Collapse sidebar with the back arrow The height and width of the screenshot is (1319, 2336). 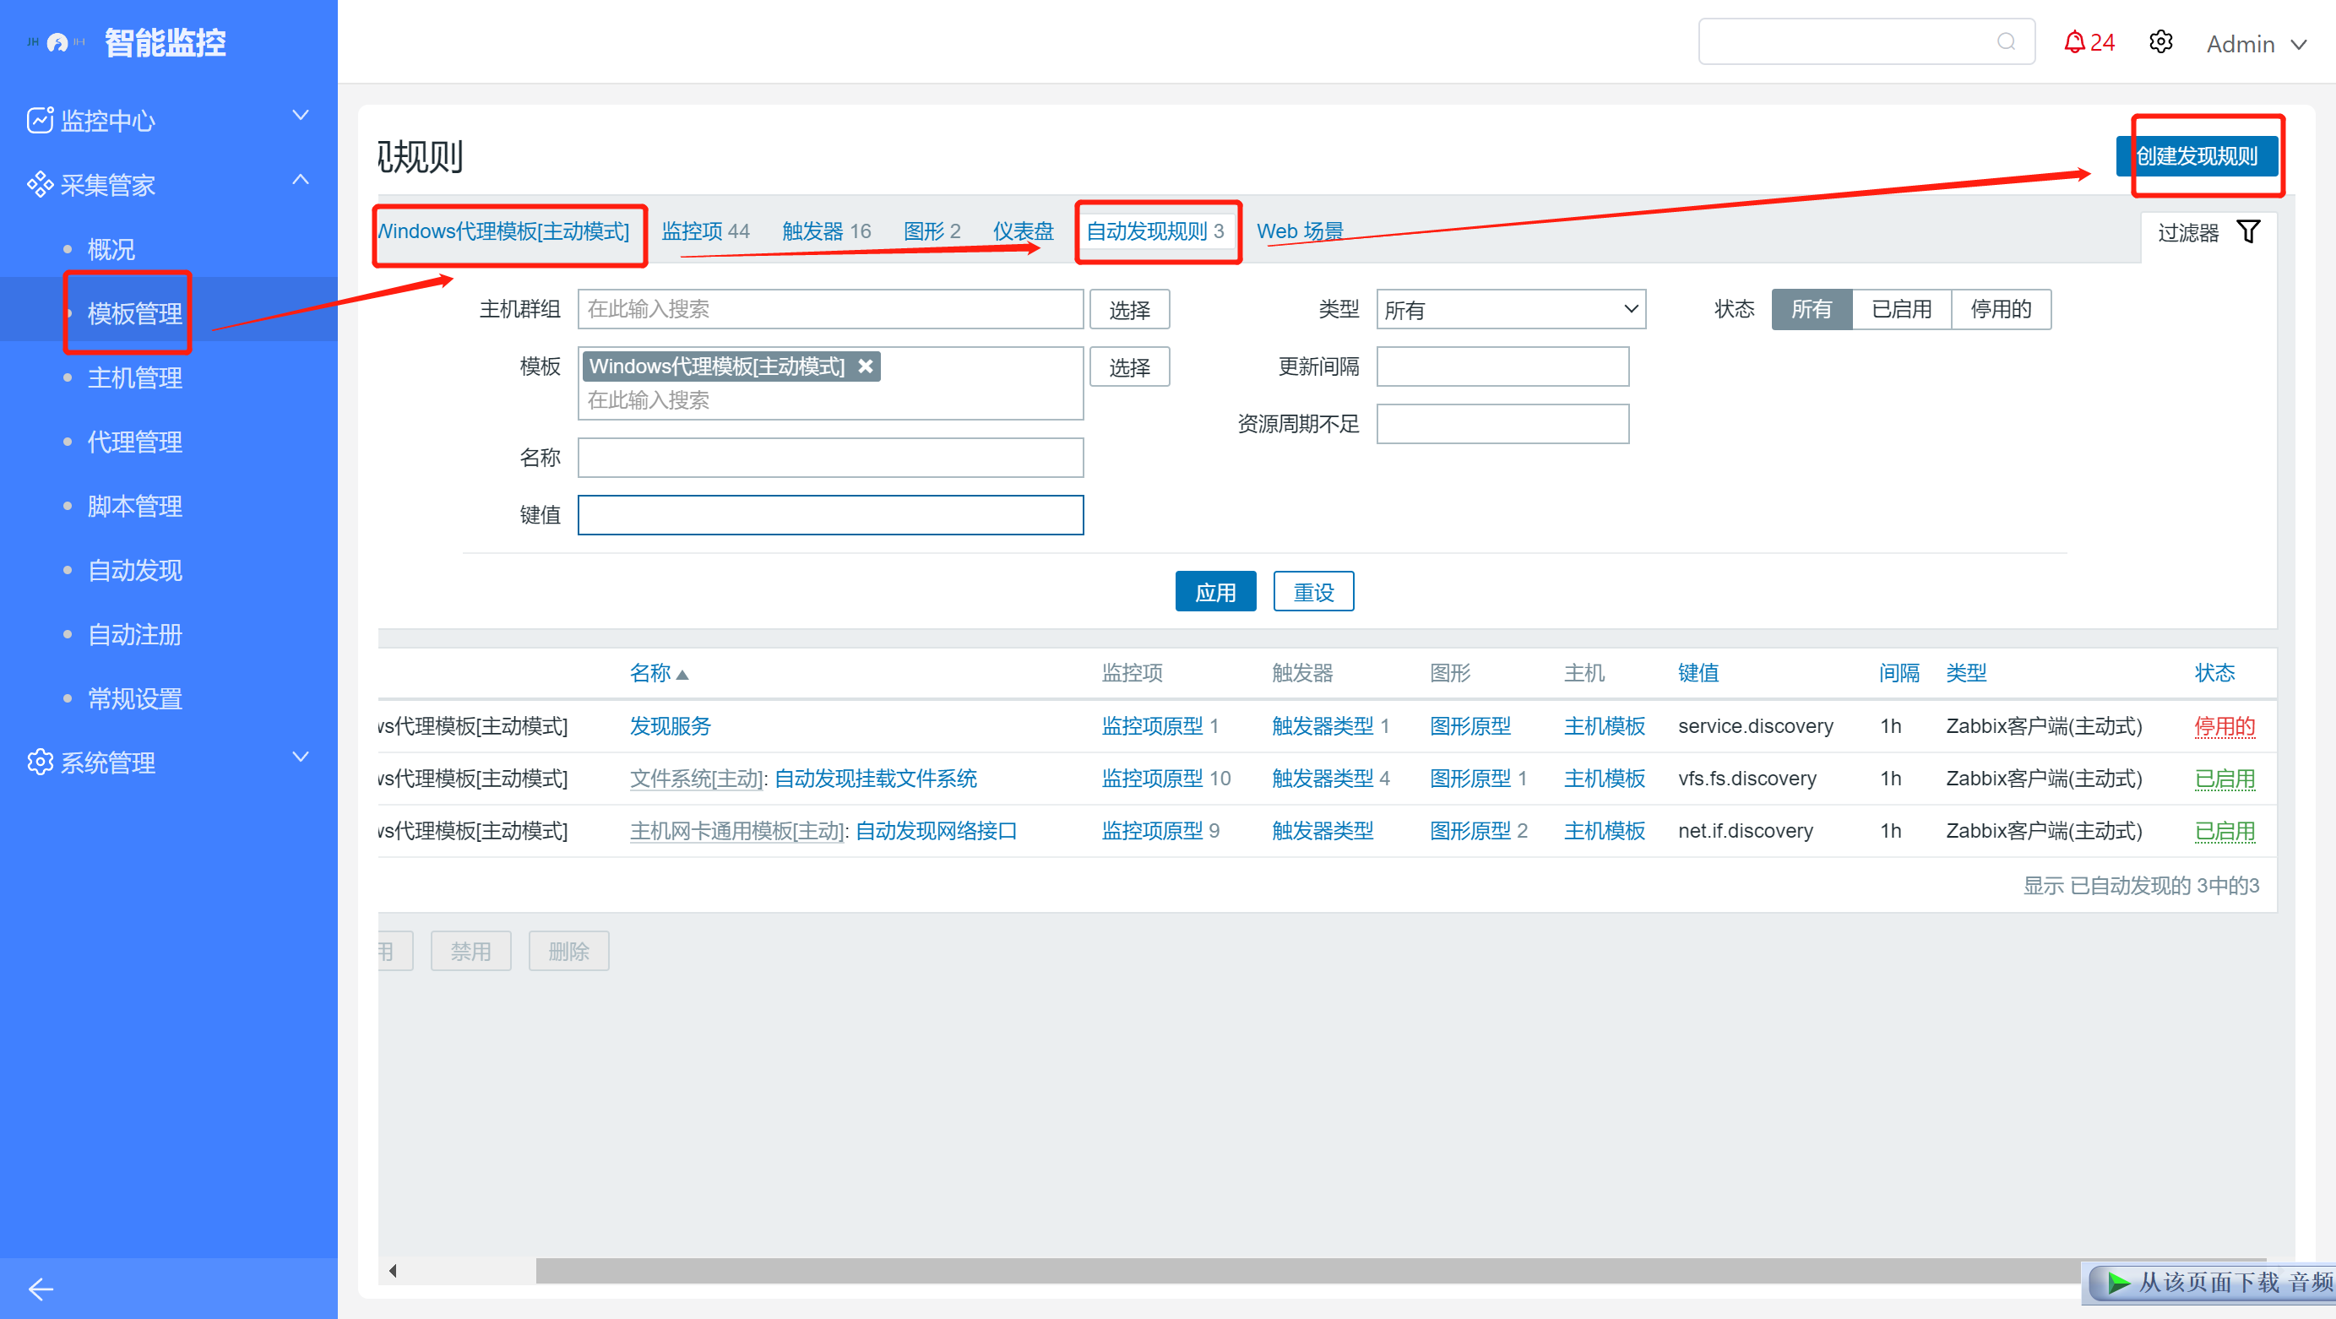click(41, 1288)
